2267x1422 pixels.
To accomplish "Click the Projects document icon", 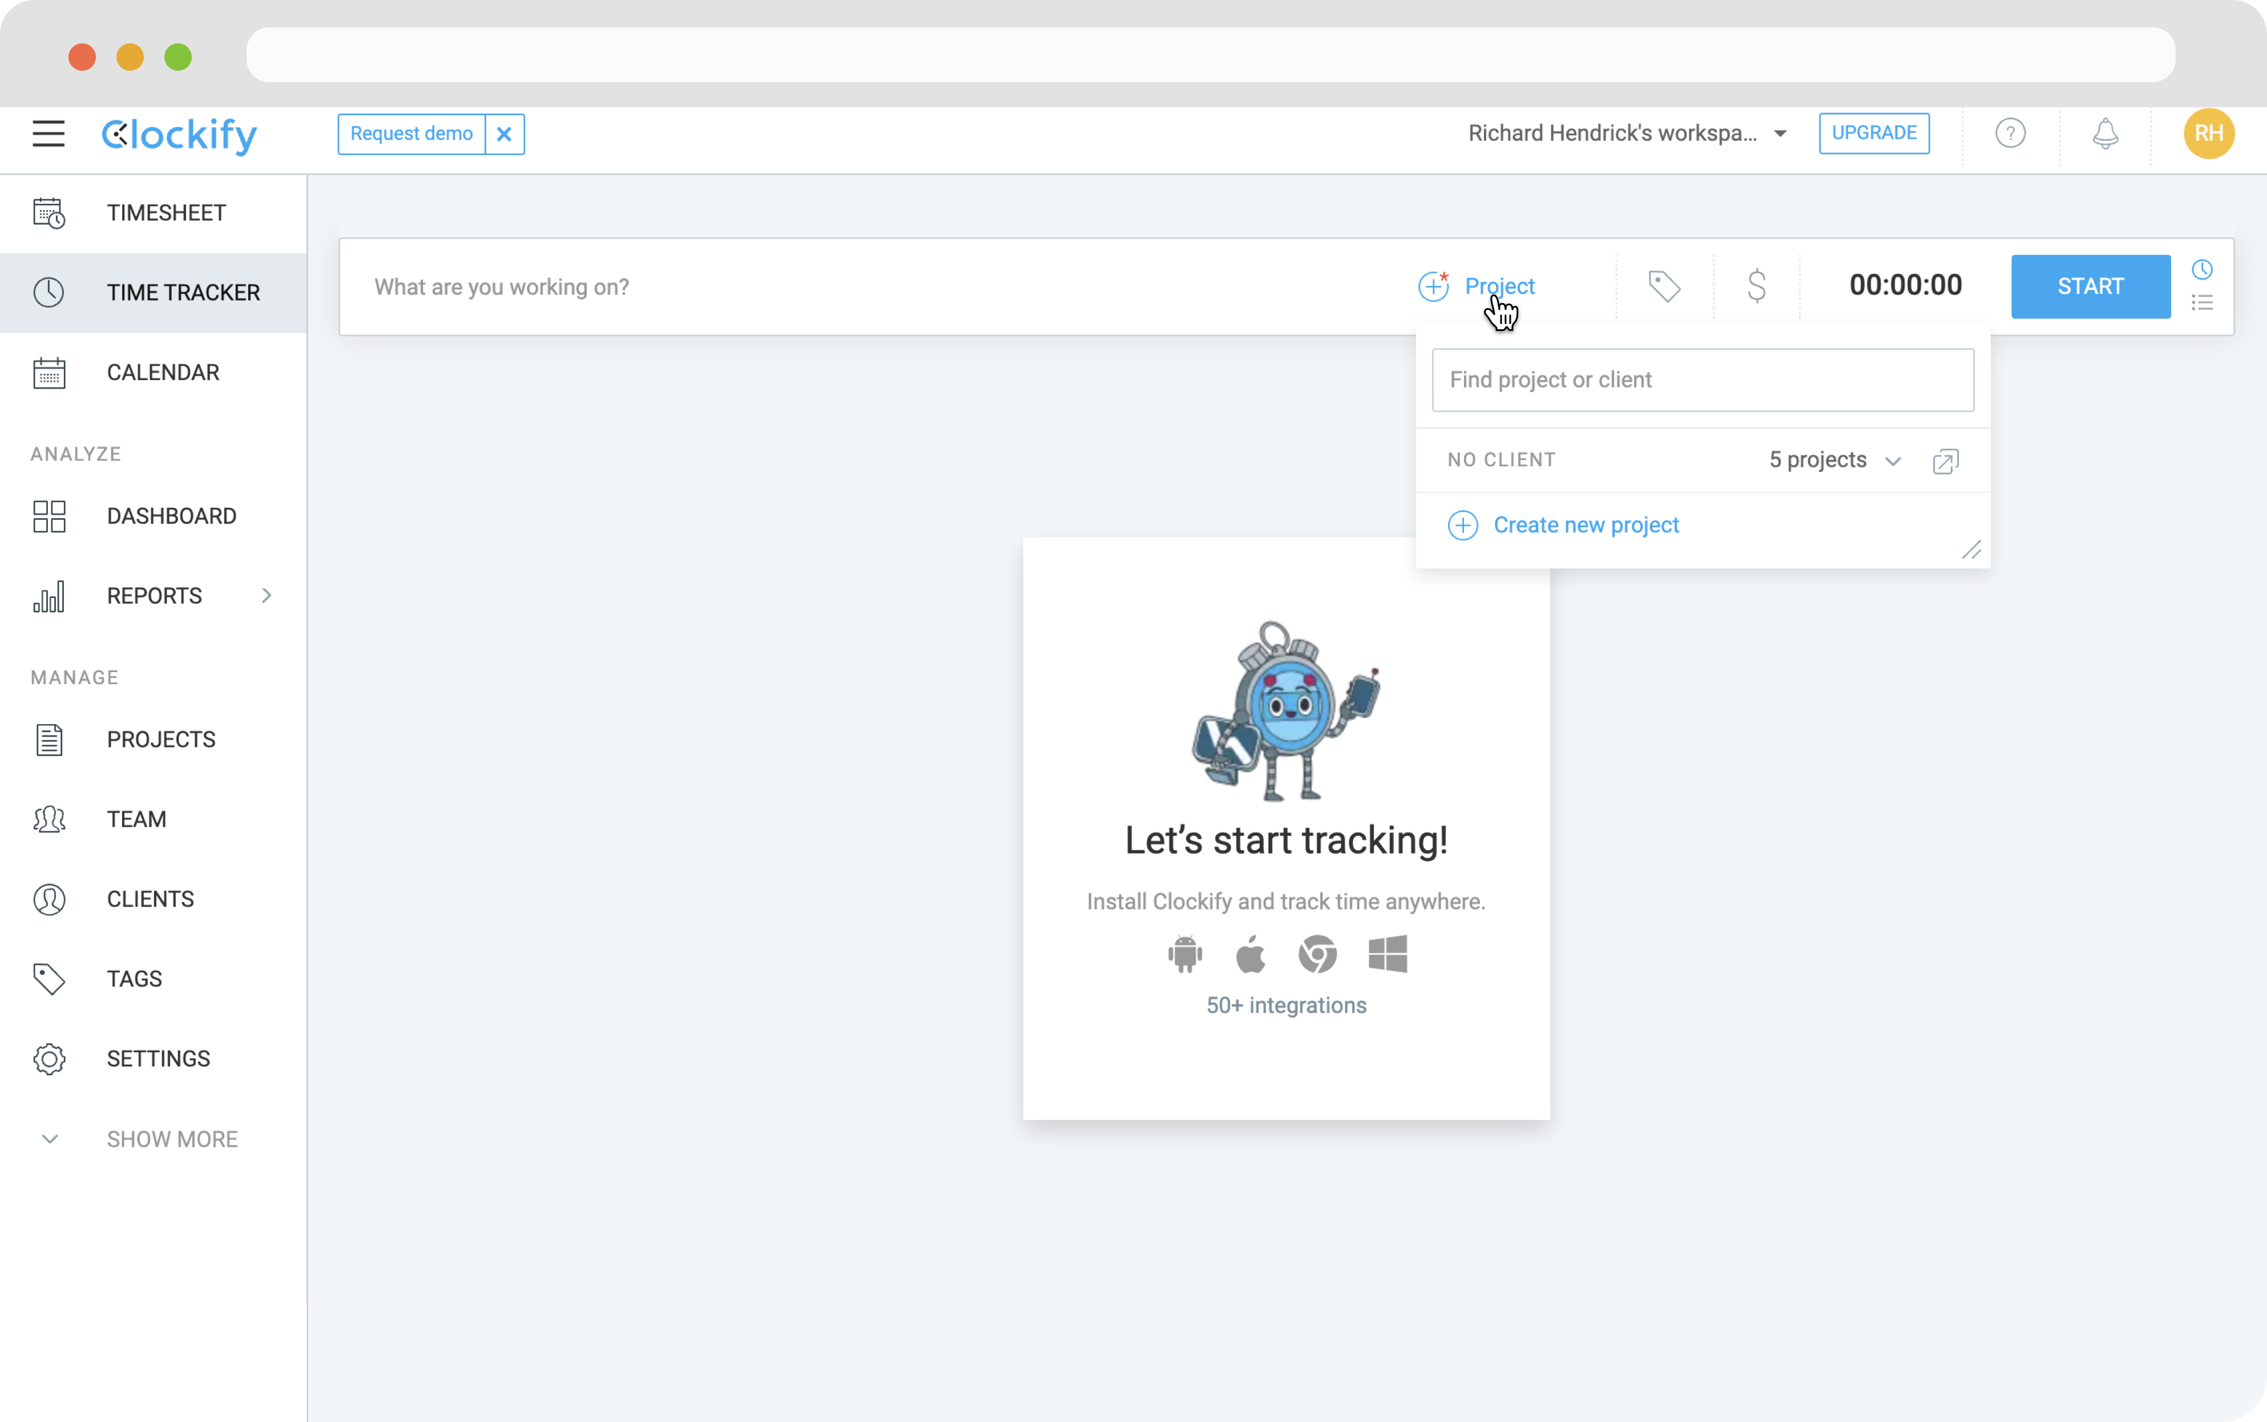I will pos(49,740).
